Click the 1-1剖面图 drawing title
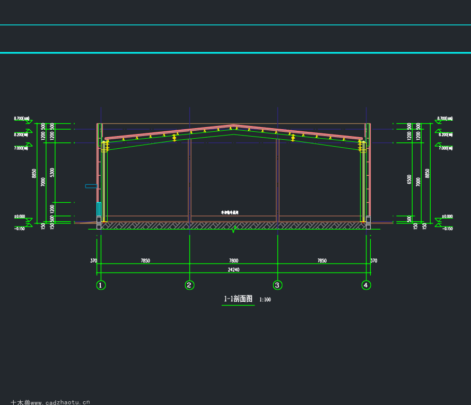The image size is (471, 405). point(238,299)
